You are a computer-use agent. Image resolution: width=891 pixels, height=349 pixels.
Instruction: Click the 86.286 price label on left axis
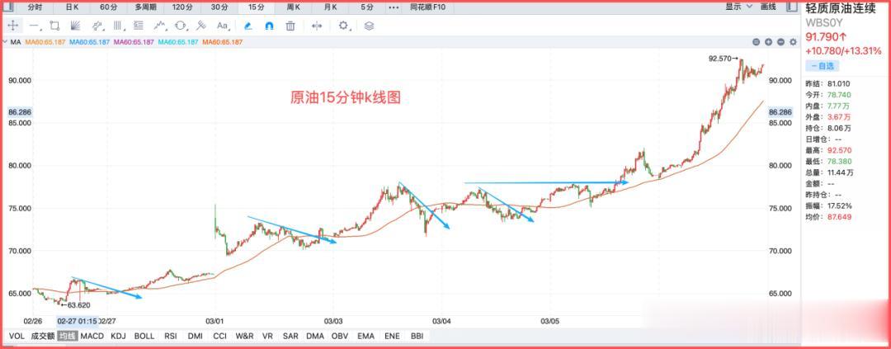click(18, 112)
